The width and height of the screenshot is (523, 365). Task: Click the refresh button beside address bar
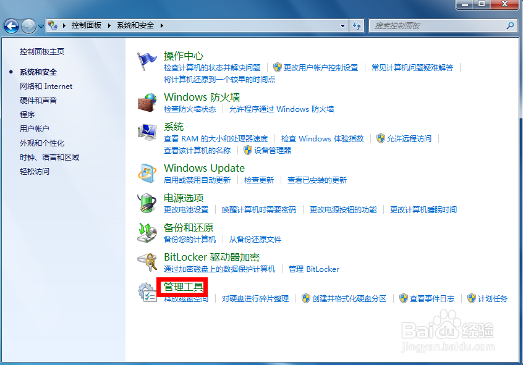[357, 26]
